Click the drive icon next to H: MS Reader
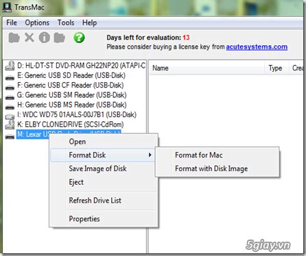 coord(10,107)
